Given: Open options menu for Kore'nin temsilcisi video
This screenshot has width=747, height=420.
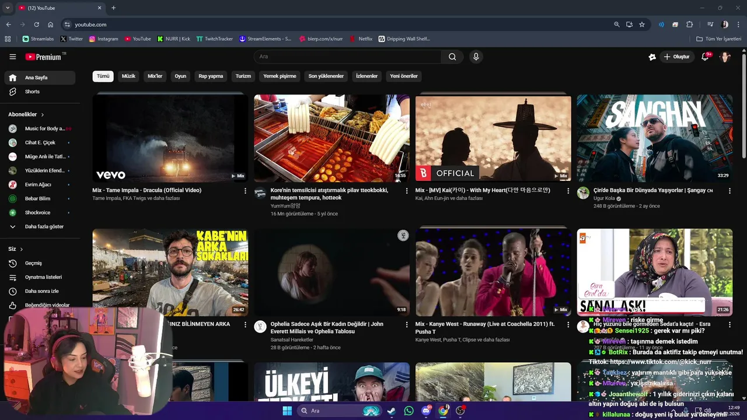Looking at the screenshot, I should 407,191.
